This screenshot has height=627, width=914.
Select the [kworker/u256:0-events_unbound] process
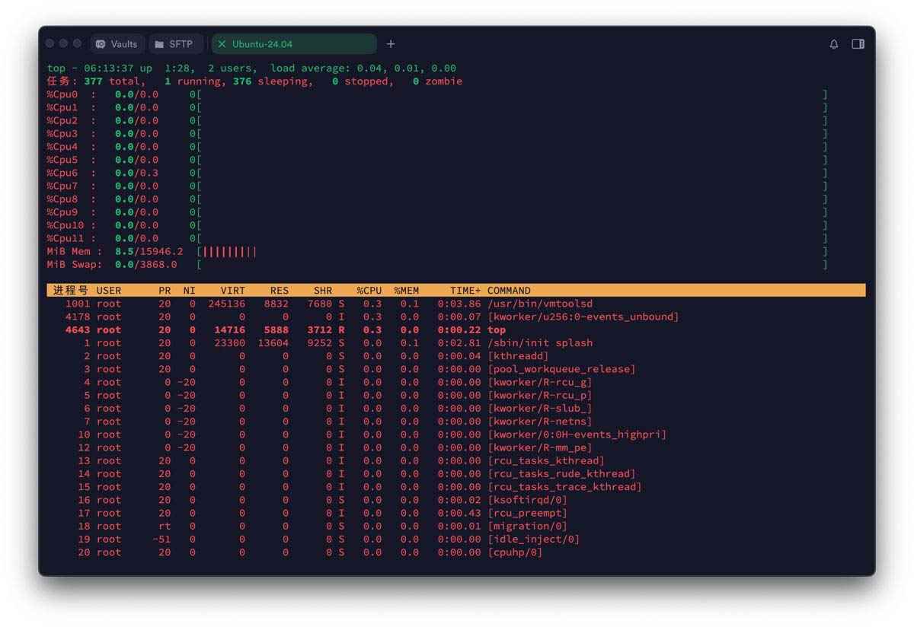coord(583,317)
